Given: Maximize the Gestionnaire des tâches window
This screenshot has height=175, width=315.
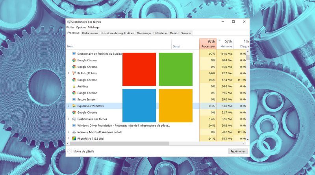Looking at the screenshot, I should [x=233, y=22].
